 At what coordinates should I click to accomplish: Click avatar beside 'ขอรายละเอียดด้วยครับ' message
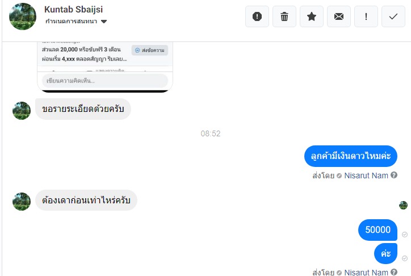22,110
